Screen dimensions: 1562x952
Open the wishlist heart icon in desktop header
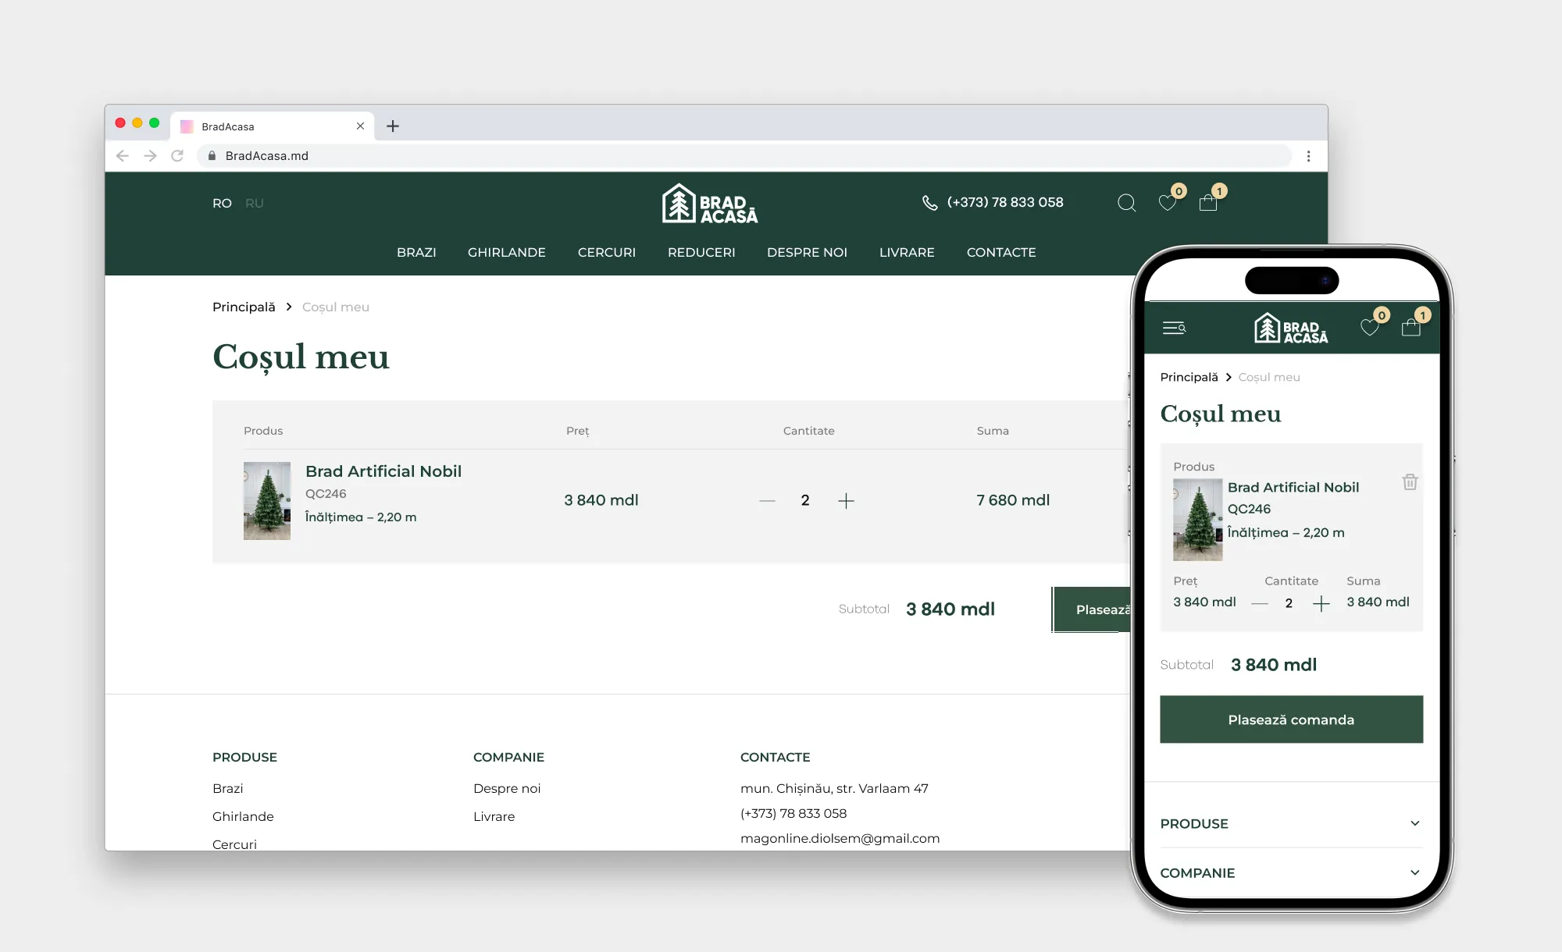pyautogui.click(x=1168, y=203)
